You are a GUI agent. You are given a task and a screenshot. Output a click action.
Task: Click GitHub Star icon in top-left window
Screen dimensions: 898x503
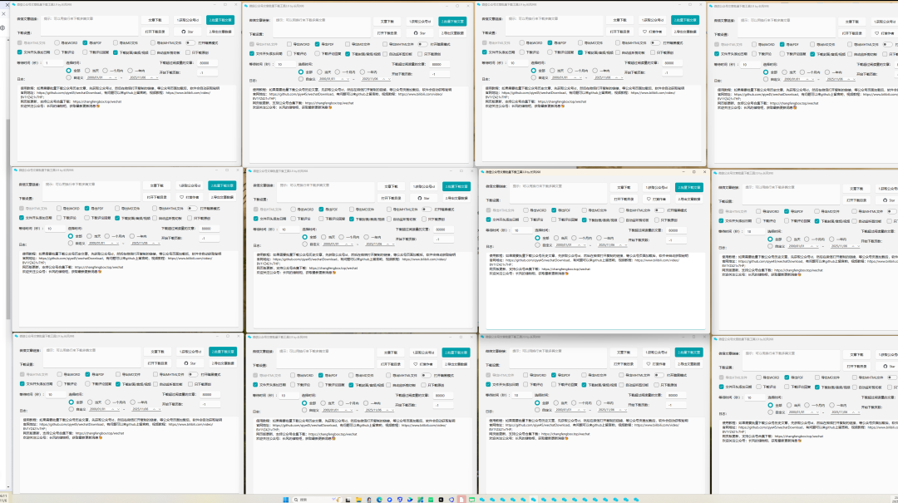point(183,32)
